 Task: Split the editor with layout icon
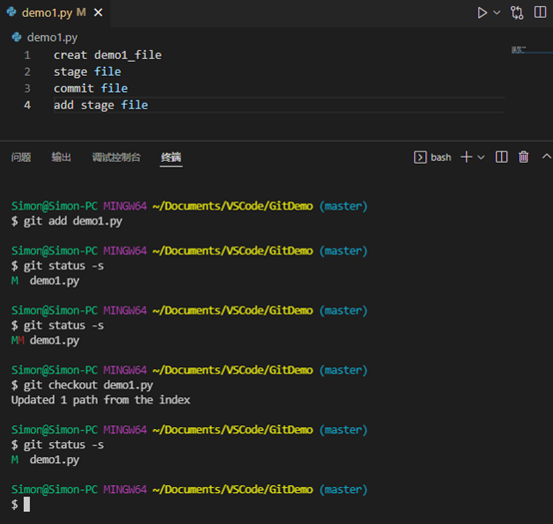coord(540,12)
